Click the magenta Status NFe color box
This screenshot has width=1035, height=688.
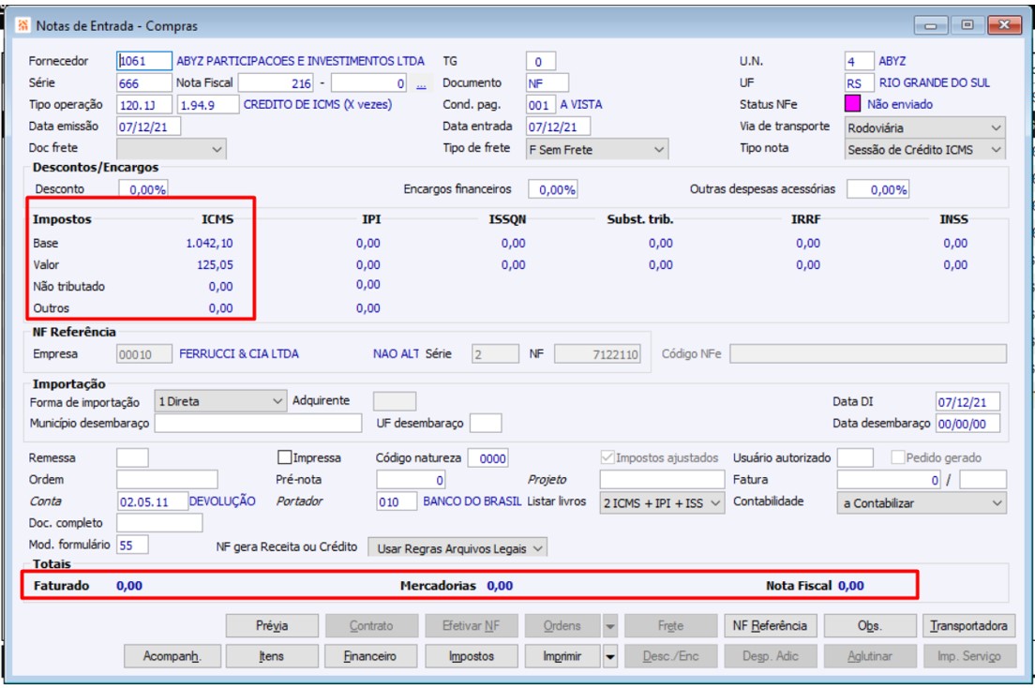click(853, 104)
